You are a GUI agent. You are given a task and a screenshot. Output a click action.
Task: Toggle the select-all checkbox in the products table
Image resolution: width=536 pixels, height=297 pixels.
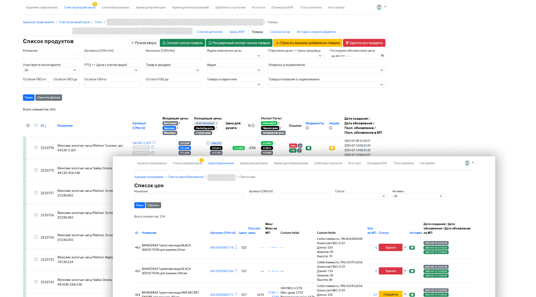(x=36, y=125)
